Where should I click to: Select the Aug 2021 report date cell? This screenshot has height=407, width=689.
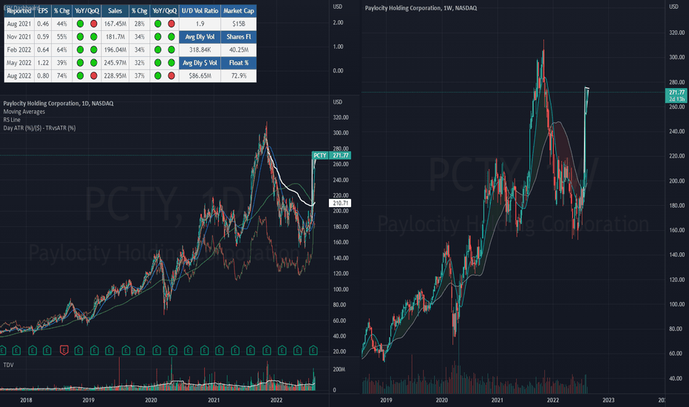19,24
